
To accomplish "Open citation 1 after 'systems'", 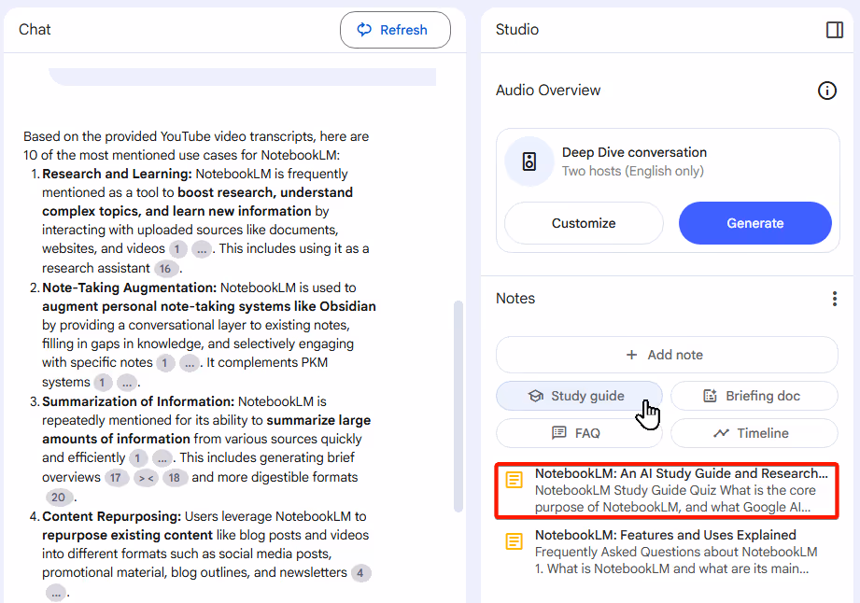I will pyautogui.click(x=103, y=383).
